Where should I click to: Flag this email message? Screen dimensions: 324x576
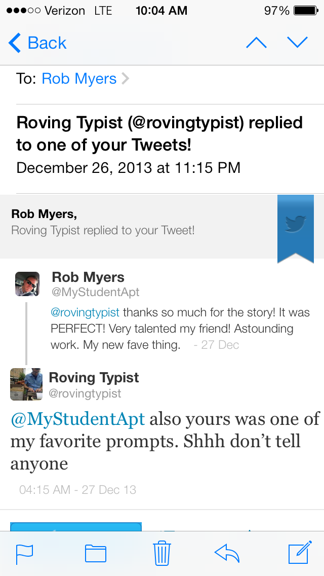point(24,554)
